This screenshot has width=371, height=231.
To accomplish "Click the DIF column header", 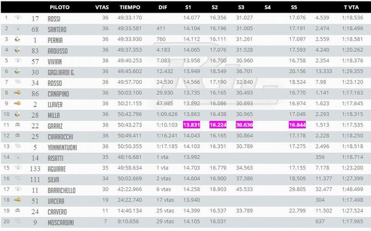I will click(x=163, y=8).
